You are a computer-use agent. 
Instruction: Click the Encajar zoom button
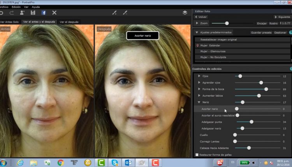[x=262, y=23]
